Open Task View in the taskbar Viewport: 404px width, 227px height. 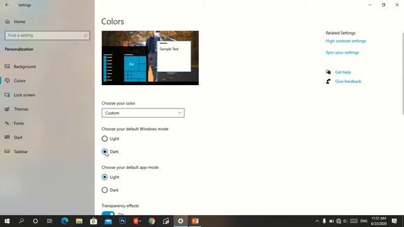click(49, 221)
